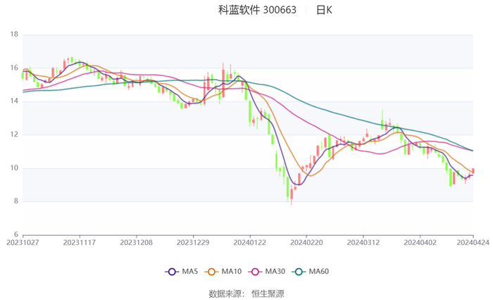
Task: Click the chart title 科蓝软件 300663
Action: 257,10
